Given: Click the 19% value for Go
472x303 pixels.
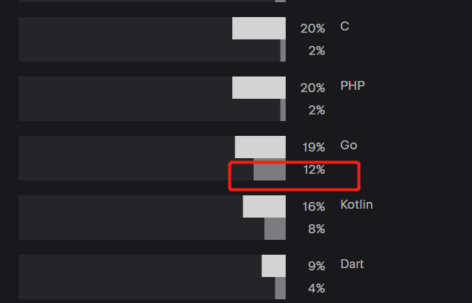Looking at the screenshot, I should point(313,148).
